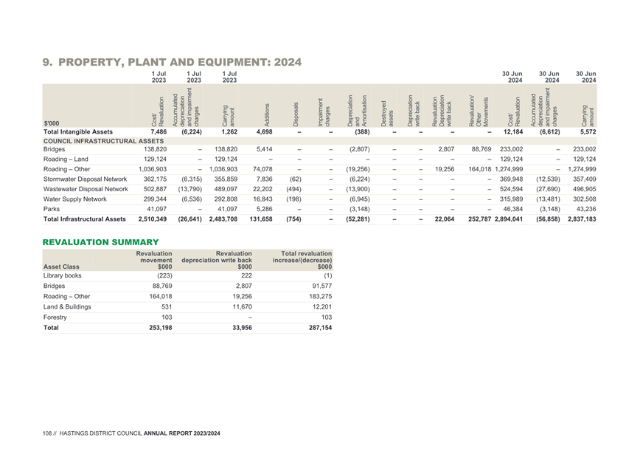
Task: Select the Wastewater opening cost 502,887
Action: 155,189
